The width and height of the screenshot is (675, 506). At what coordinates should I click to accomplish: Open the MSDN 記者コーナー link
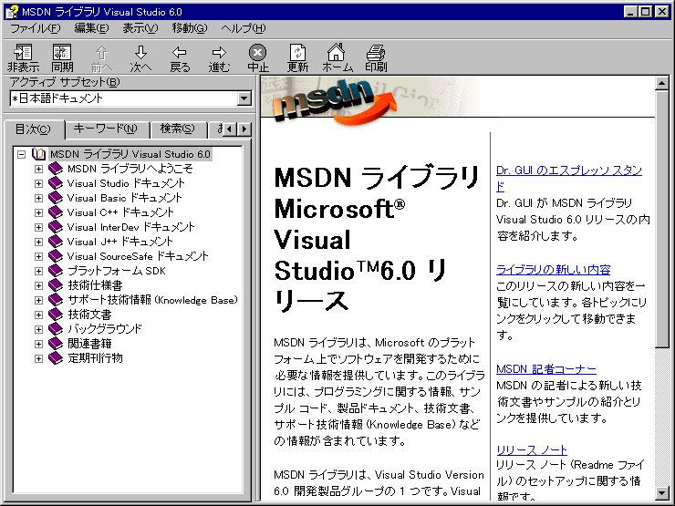coord(546,369)
